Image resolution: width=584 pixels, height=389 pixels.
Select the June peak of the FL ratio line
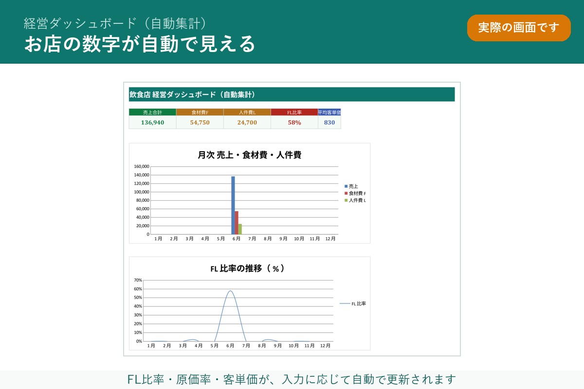(x=230, y=291)
